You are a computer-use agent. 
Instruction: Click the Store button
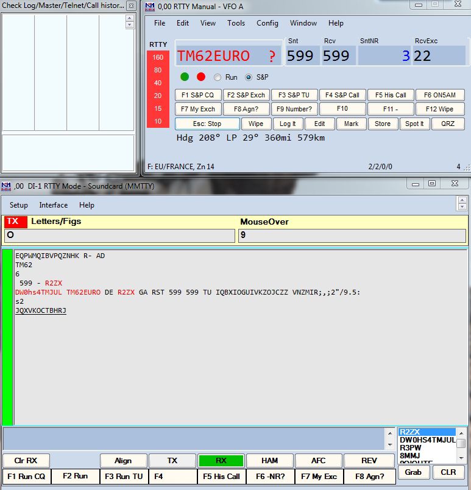[x=383, y=124]
